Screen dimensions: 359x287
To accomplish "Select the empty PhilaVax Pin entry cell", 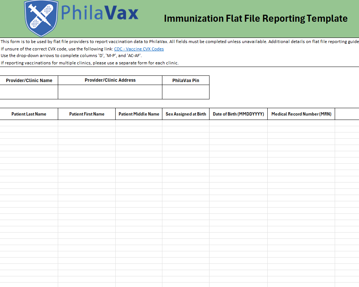I will point(186,92).
